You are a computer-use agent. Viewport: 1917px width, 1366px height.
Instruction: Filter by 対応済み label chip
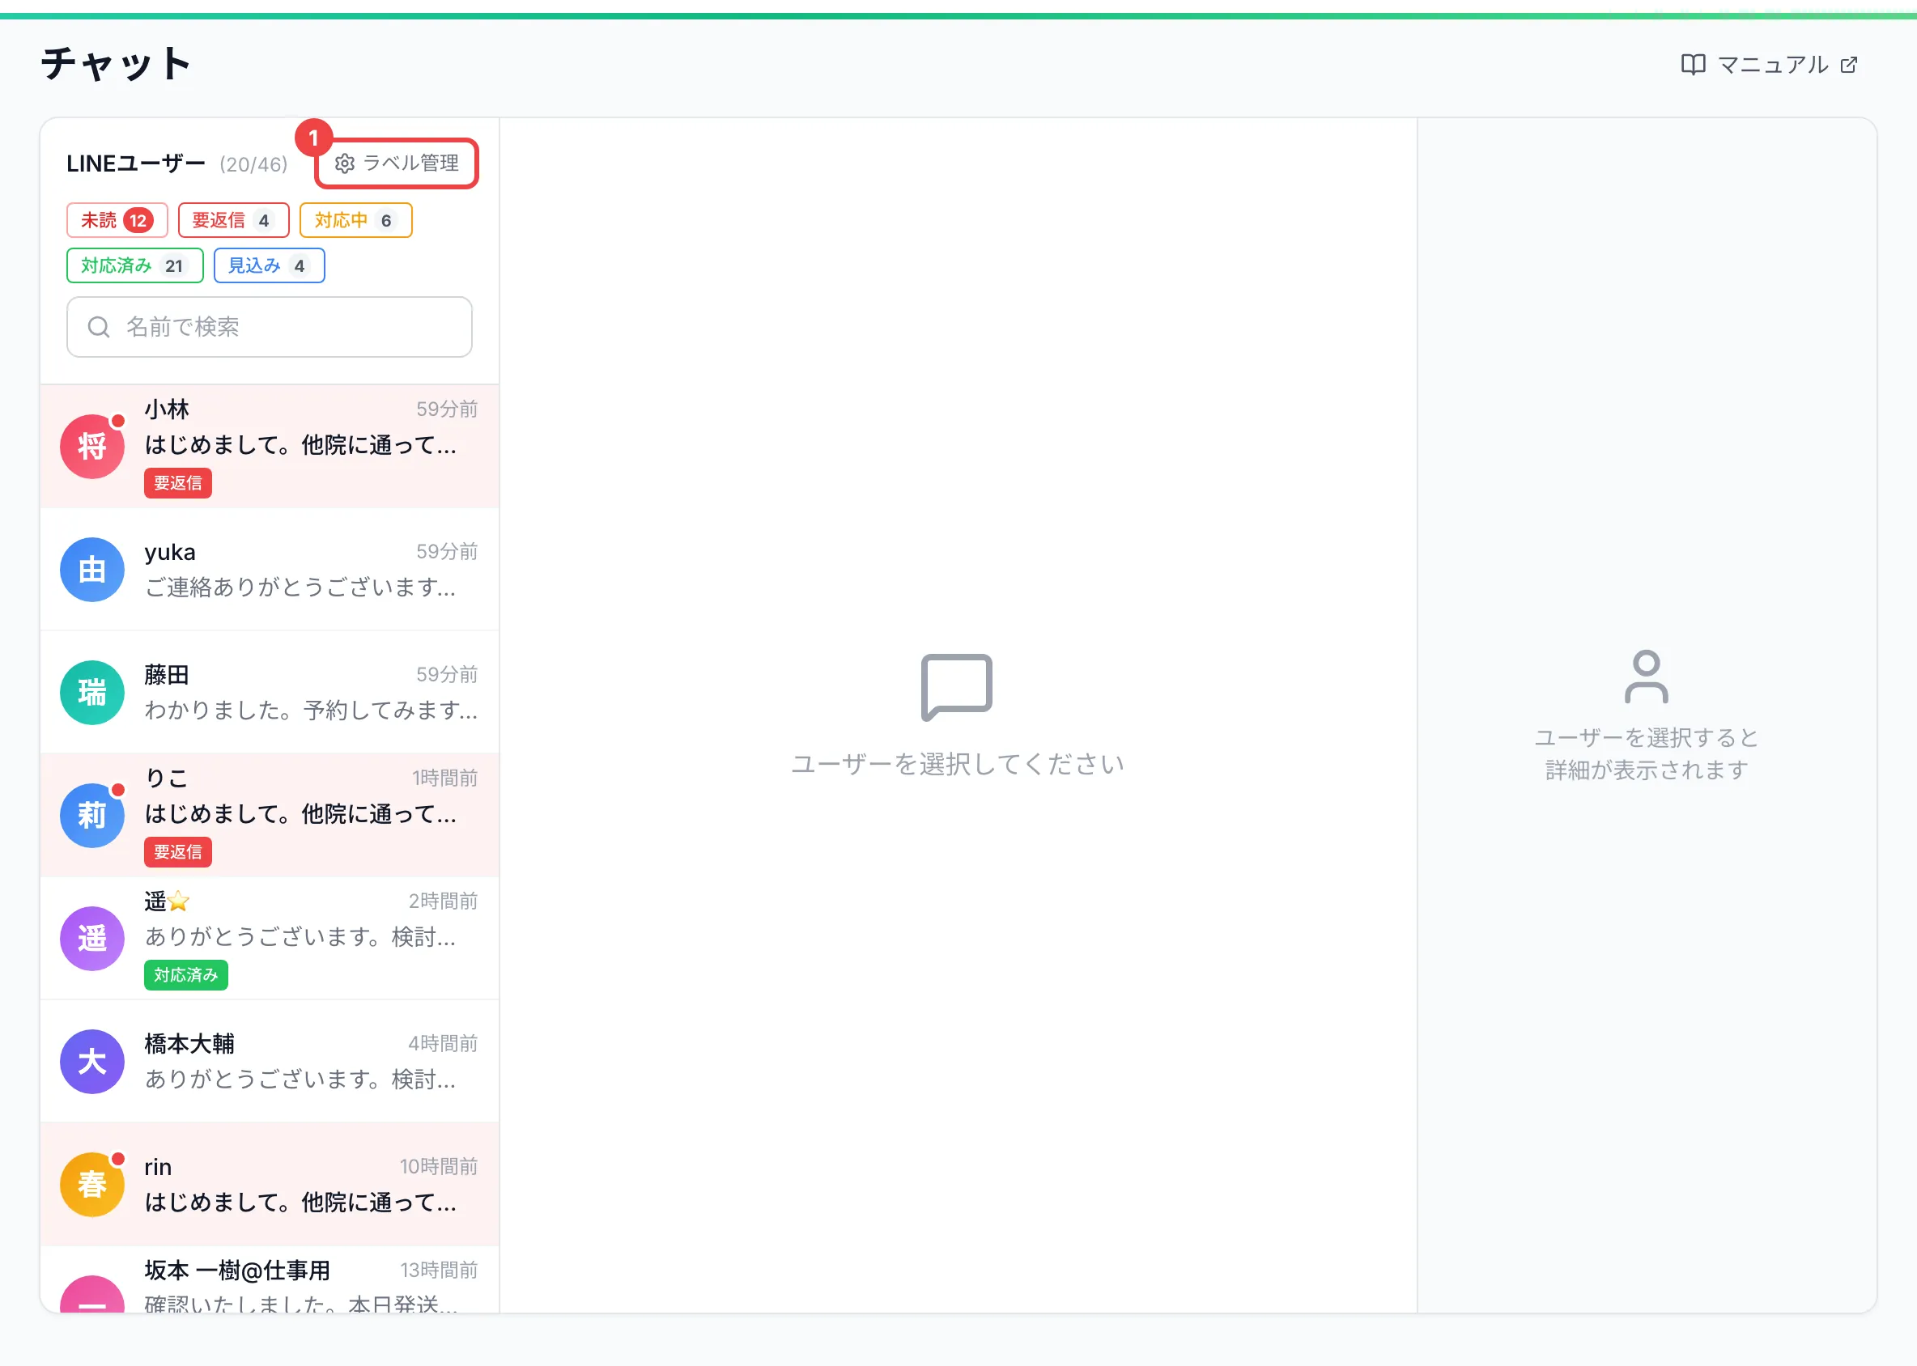[x=134, y=265]
